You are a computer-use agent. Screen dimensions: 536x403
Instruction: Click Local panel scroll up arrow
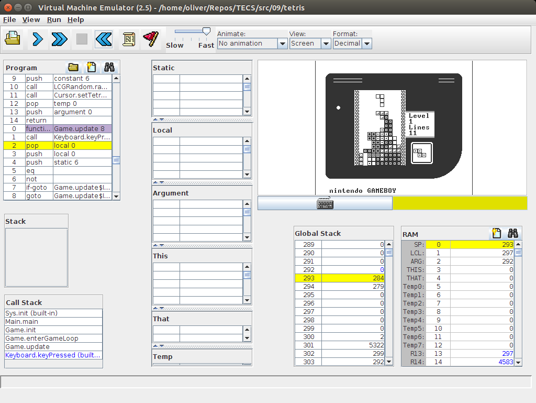[x=247, y=141]
